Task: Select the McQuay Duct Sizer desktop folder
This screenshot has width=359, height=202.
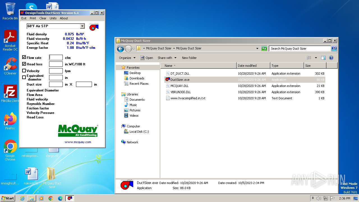Action: 52,178
